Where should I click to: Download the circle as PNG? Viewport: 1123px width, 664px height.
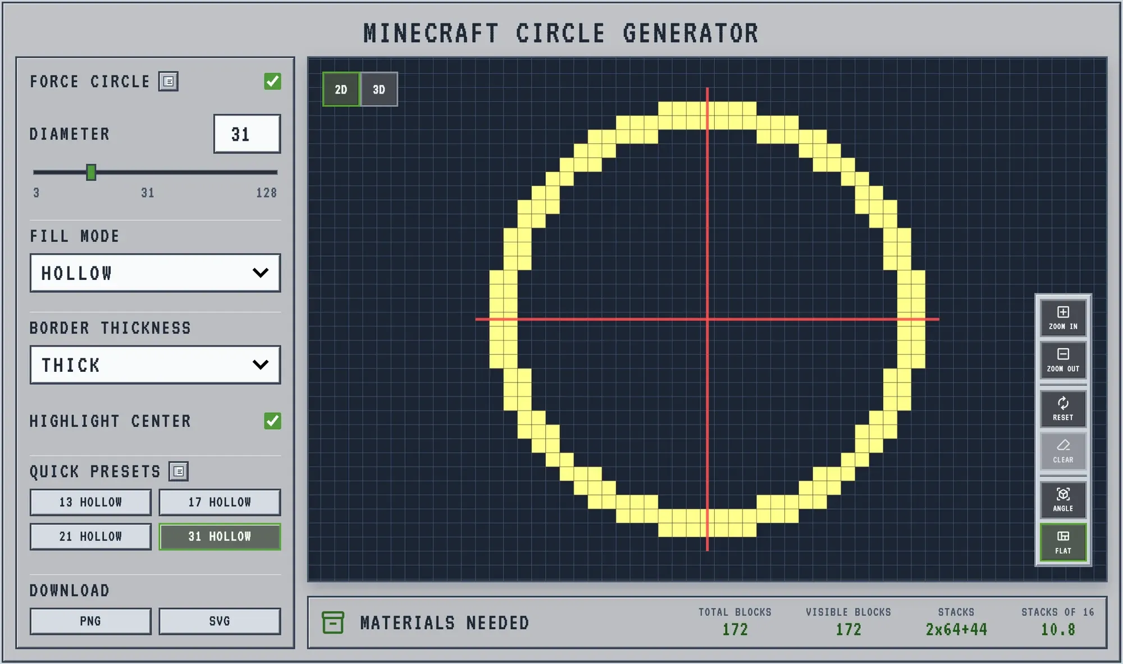(90, 621)
